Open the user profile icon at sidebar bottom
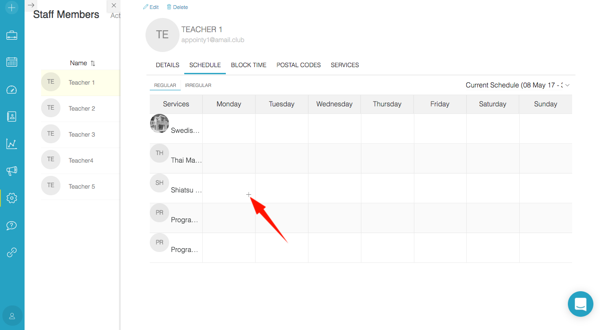The width and height of the screenshot is (600, 330). (12, 316)
